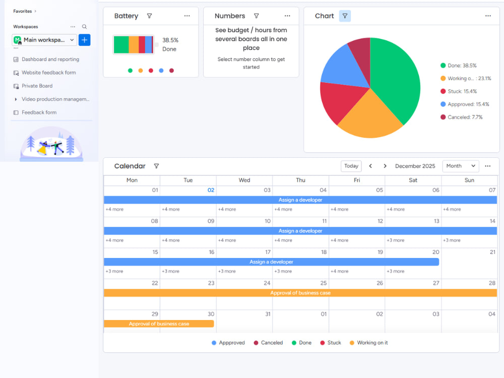Go to next month in Calendar
The width and height of the screenshot is (504, 378).
385,166
